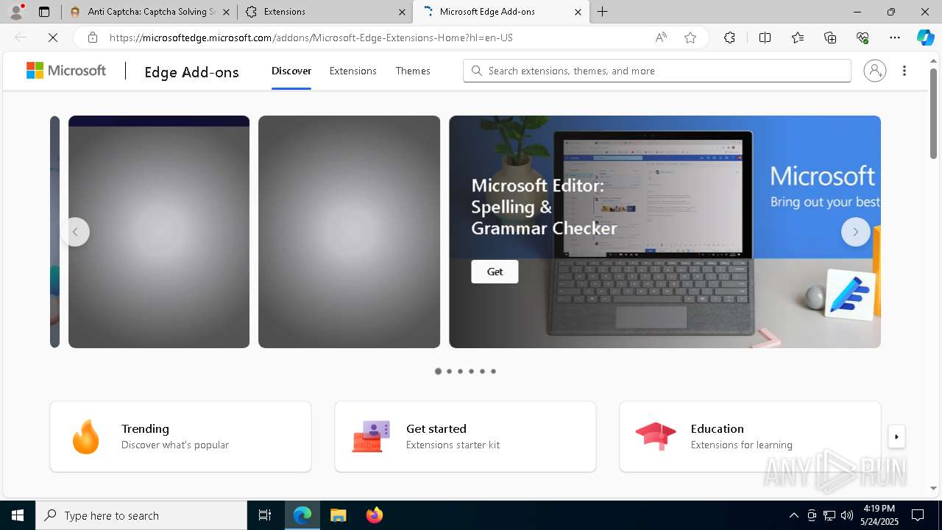Switch to the Extensions browser tab
942x530 pixels.
tap(325, 12)
